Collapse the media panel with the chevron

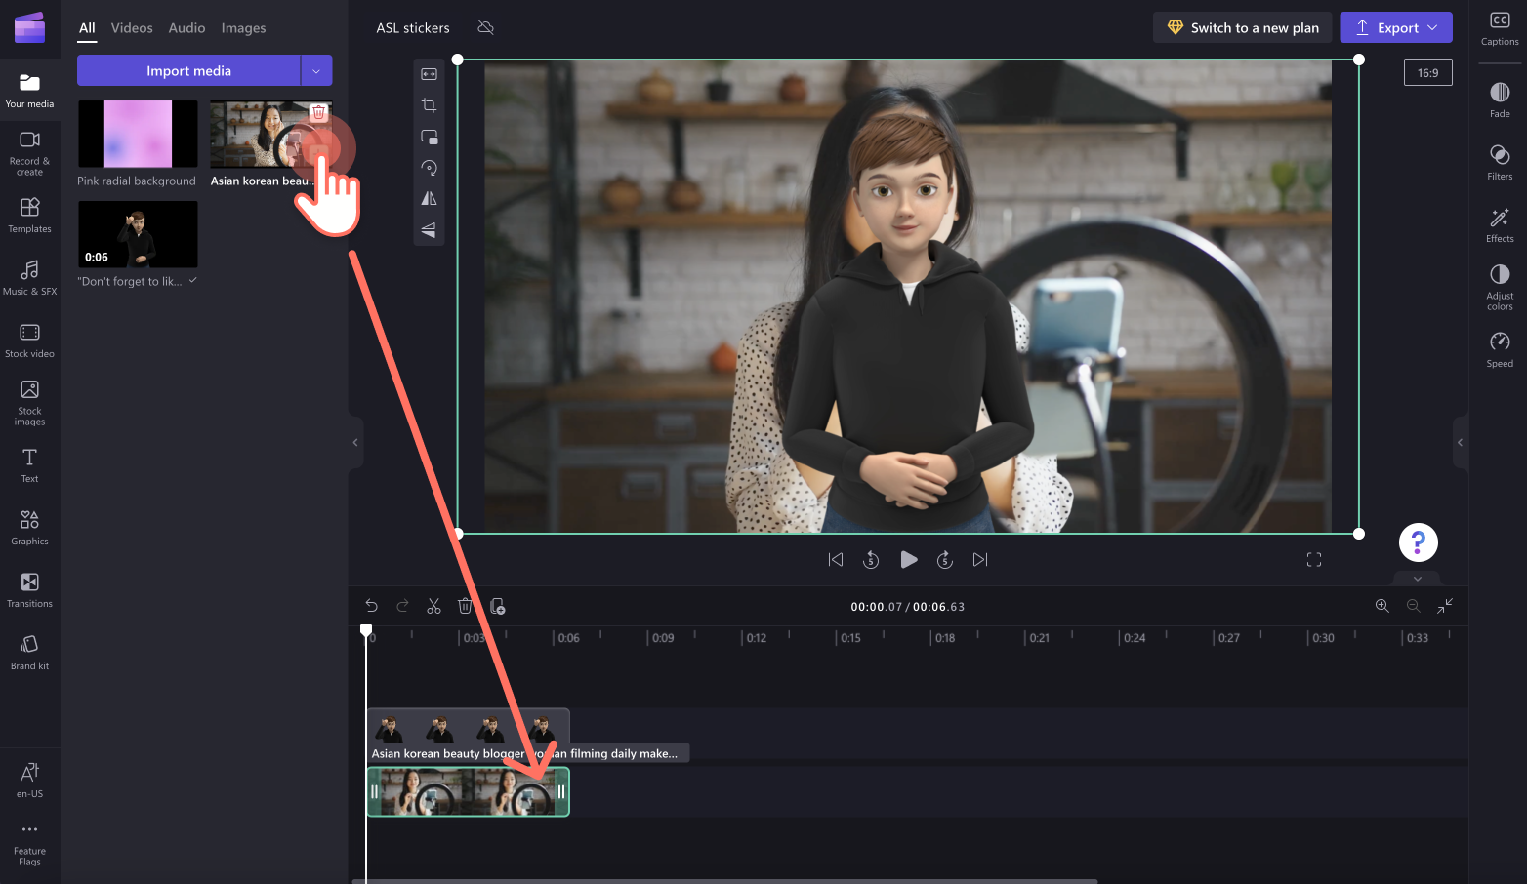354,442
